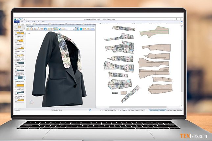Open the Verify menu
The image size is (212, 141).
point(33,22)
